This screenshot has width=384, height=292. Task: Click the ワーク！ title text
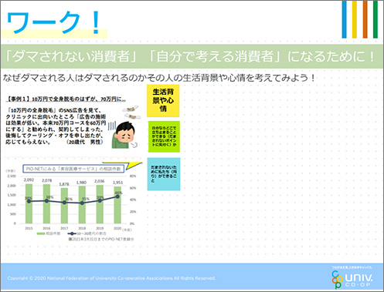[53, 23]
